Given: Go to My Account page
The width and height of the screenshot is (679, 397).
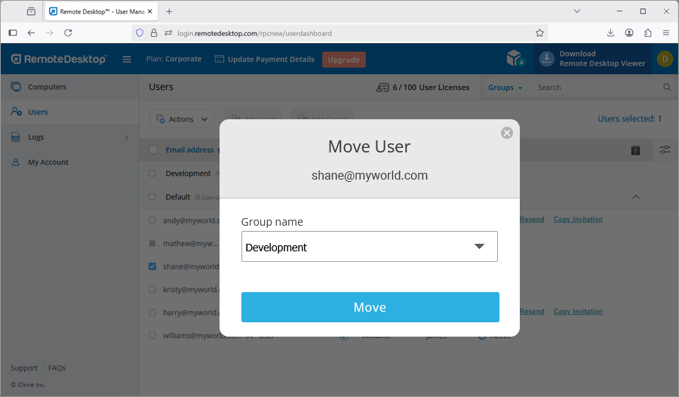Looking at the screenshot, I should tap(48, 162).
